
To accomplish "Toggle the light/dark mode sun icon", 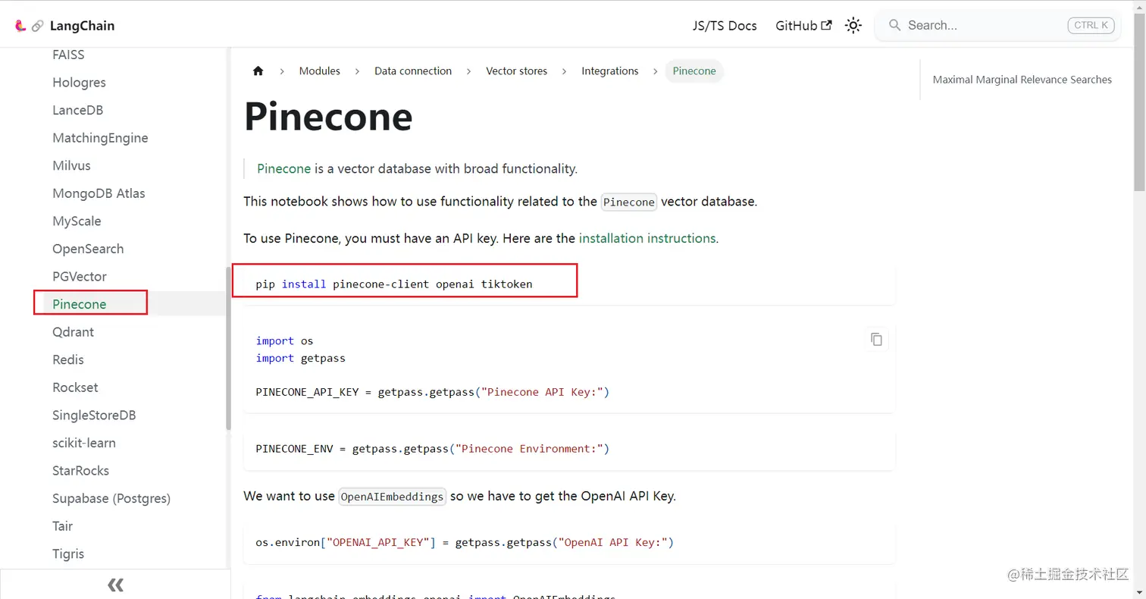I will coord(853,26).
